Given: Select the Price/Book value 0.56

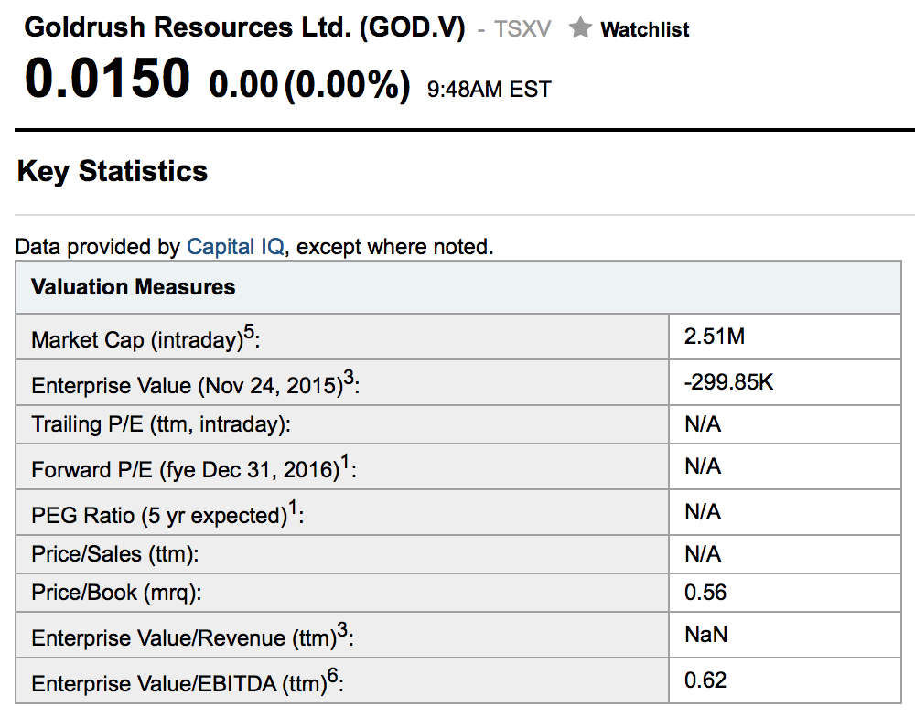Looking at the screenshot, I should click(705, 593).
